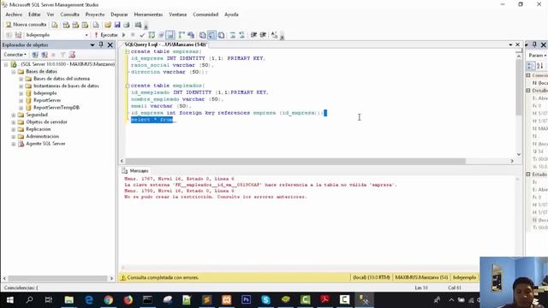Click the cancel query stop icon
Viewport: 548px width, 308px height.
pos(133,35)
